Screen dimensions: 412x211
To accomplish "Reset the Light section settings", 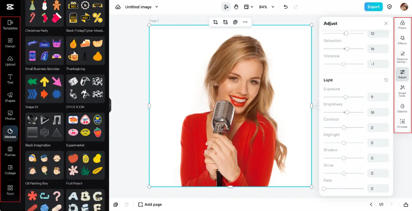I will click(386, 80).
